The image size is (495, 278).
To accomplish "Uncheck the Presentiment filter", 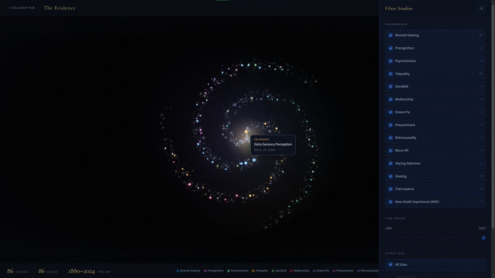I will click(x=391, y=125).
